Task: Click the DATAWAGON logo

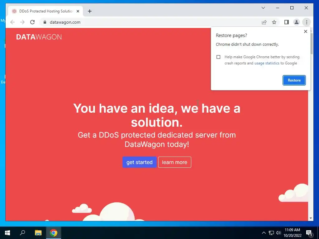Action: point(39,37)
